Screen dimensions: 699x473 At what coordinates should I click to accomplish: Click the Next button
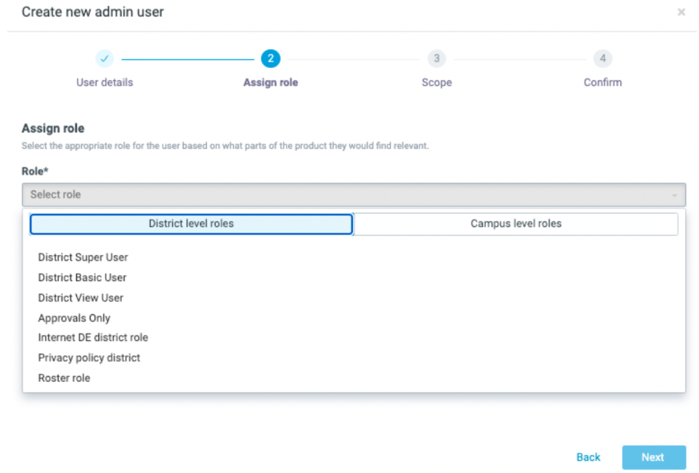click(653, 458)
